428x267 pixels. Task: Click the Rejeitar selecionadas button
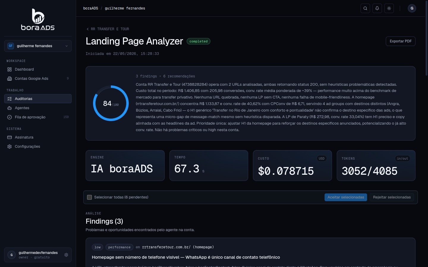[x=392, y=197]
